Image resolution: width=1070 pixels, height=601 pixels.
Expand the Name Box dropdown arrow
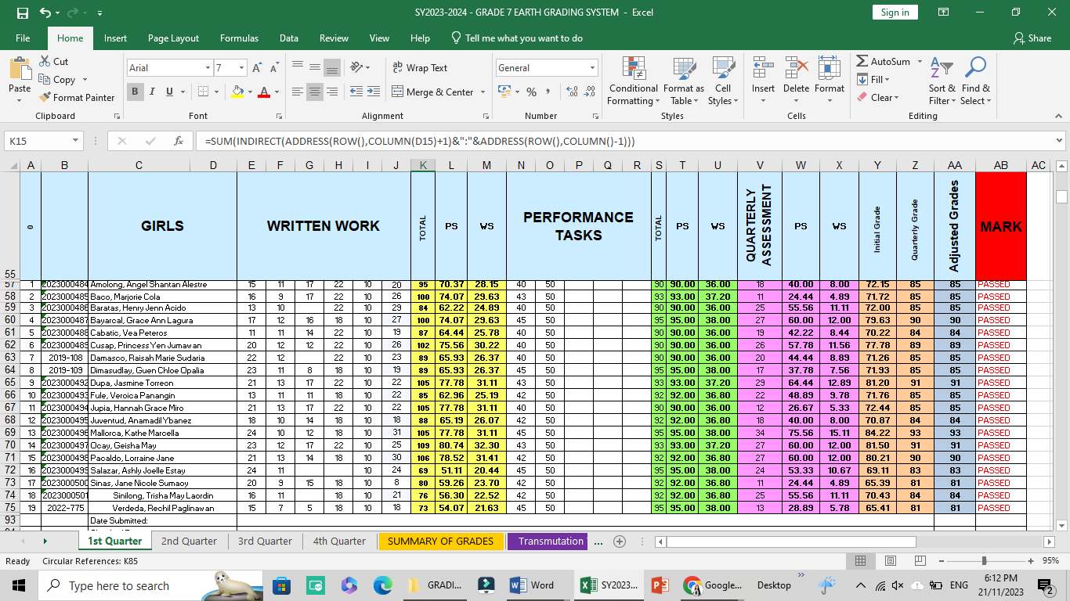[76, 141]
